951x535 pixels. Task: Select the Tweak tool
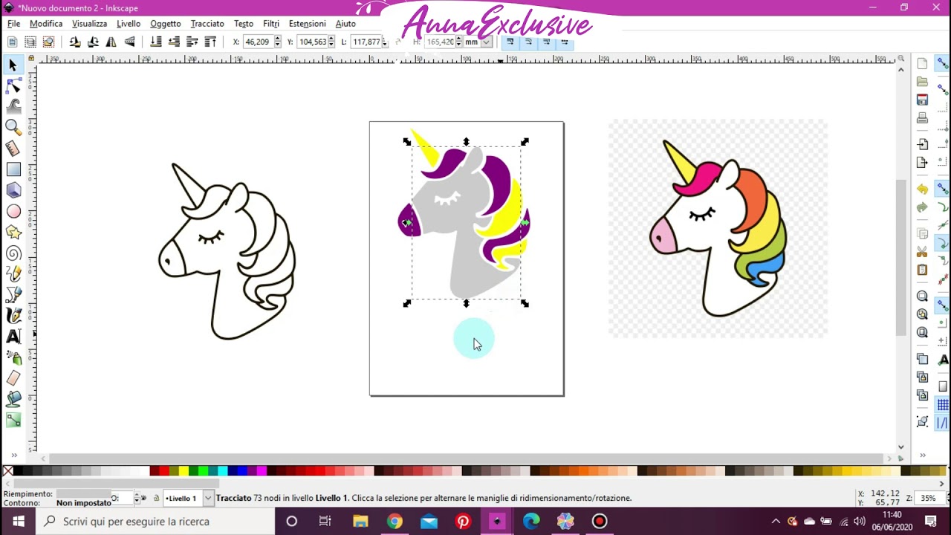click(13, 106)
